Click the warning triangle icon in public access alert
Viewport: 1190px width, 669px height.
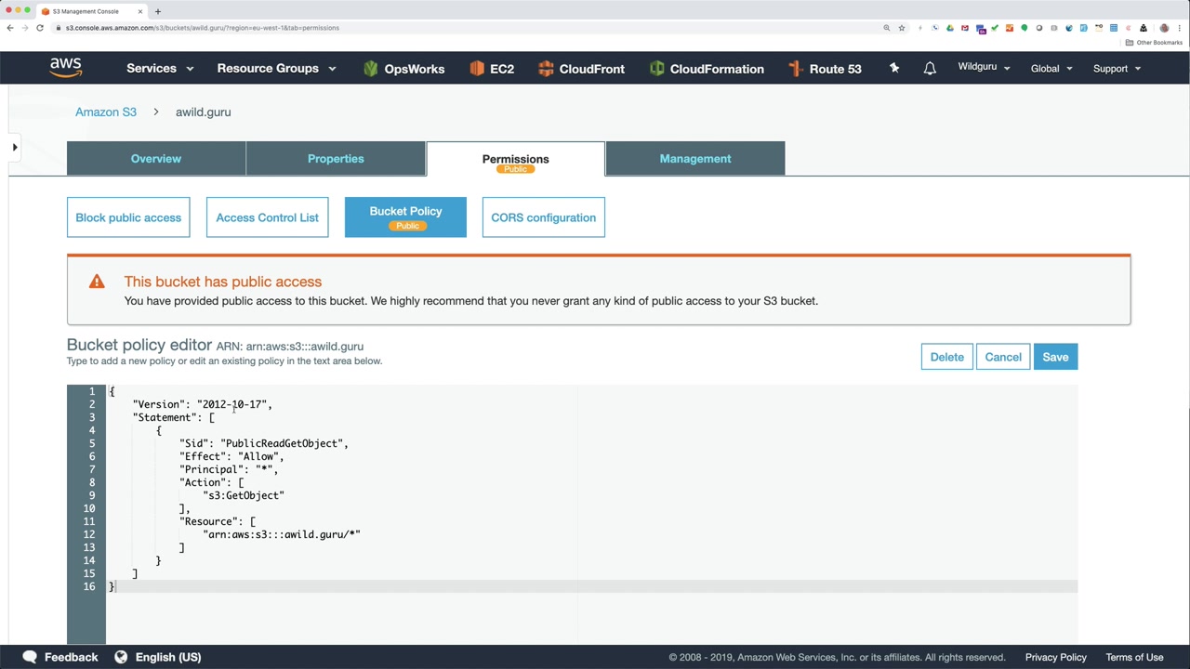tap(97, 282)
